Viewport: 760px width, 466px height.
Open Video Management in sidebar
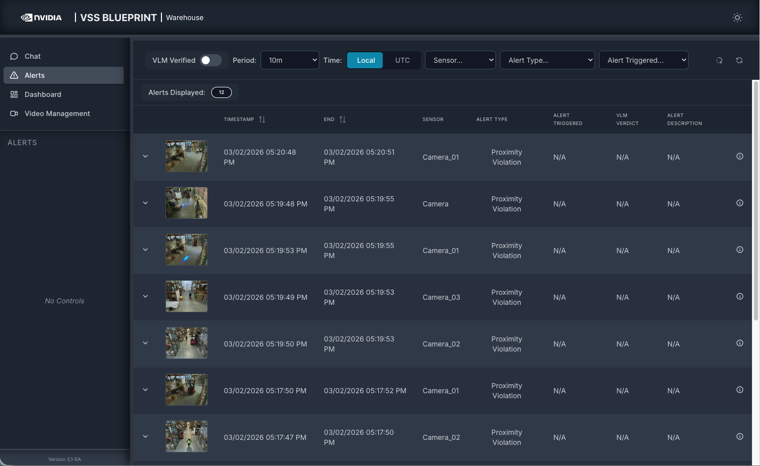click(57, 113)
